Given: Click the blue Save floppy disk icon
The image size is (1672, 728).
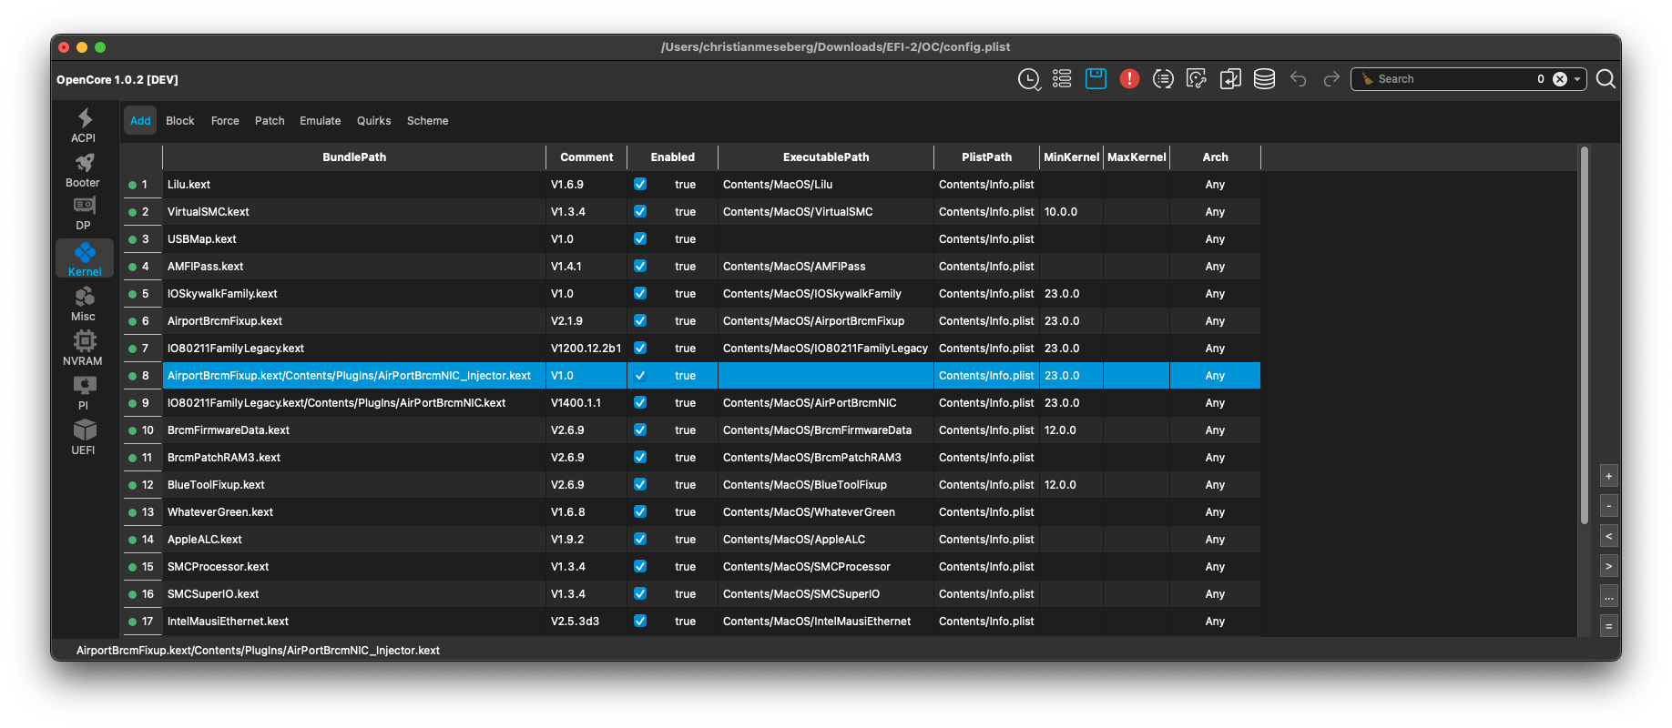Looking at the screenshot, I should click(1096, 79).
